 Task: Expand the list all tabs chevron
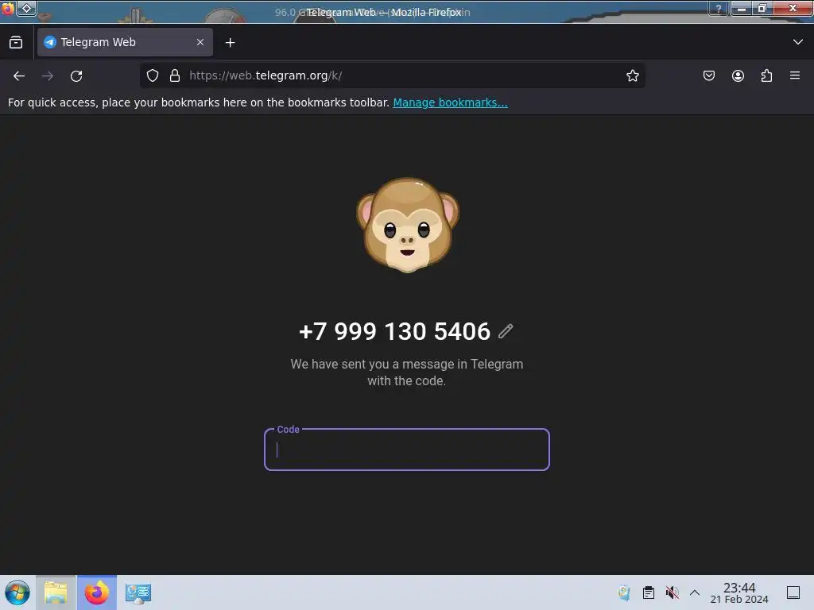(x=798, y=42)
